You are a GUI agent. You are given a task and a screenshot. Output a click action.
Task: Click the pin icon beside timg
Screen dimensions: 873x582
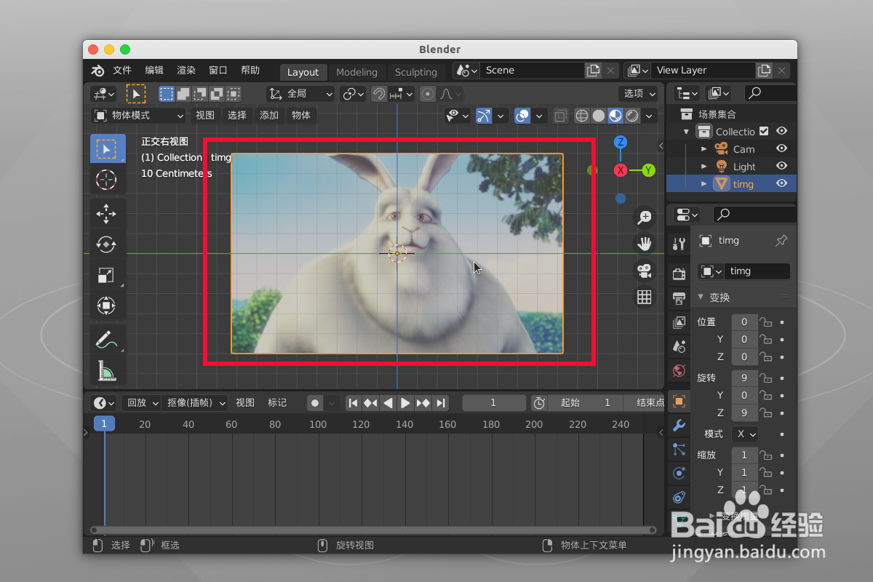tap(781, 241)
